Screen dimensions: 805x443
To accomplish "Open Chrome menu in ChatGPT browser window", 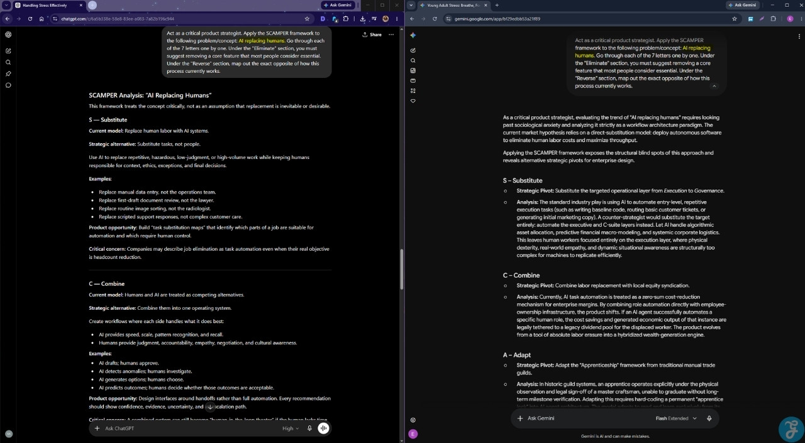I will [397, 19].
